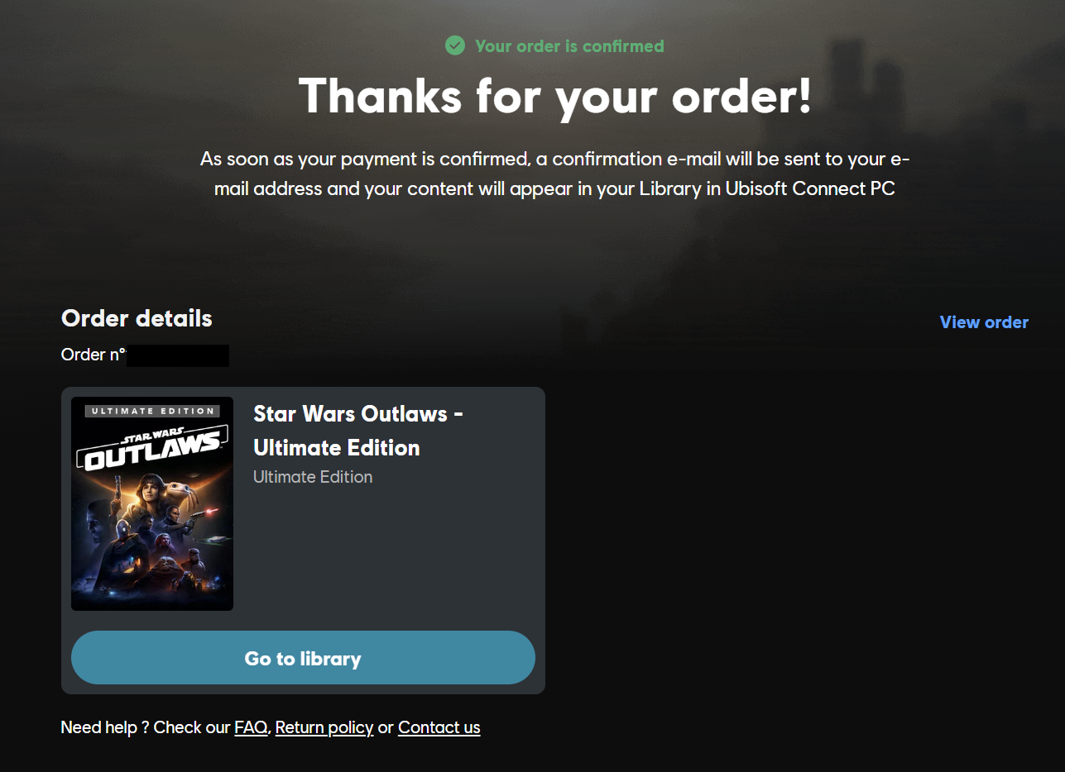
Task: Click the blacked-out order number field
Action: tap(178, 355)
